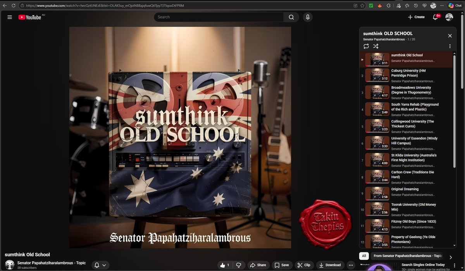Play Broadmeadows University (Degree in Thugonometry)

pyautogui.click(x=406, y=92)
